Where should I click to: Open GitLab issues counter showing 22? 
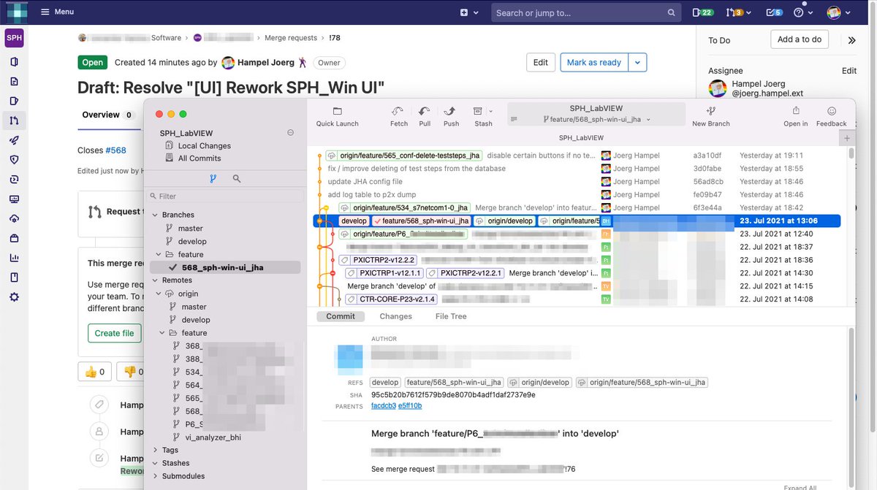(702, 12)
